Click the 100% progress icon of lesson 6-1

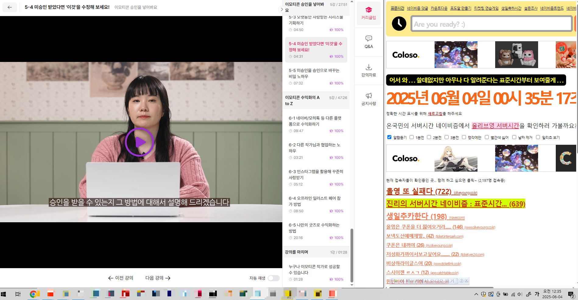click(331, 131)
